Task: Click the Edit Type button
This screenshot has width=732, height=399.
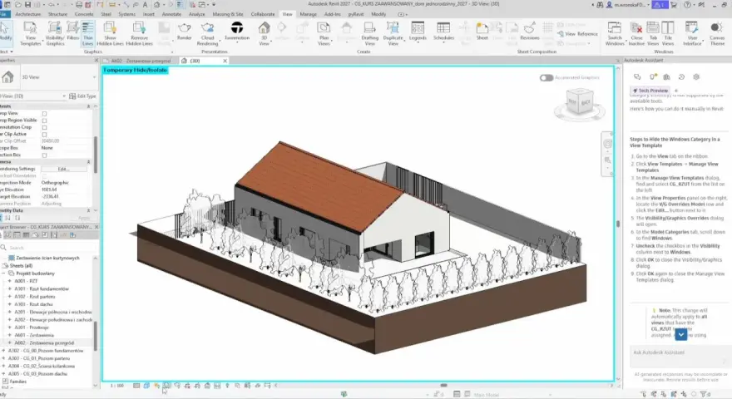Action: 82,96
